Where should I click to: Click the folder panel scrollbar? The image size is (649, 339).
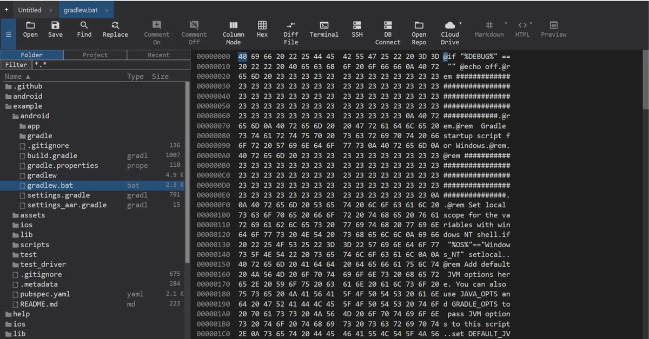(187, 173)
